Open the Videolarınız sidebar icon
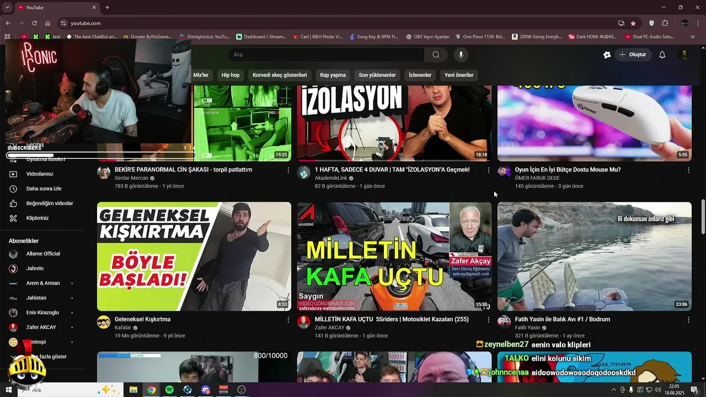 (x=13, y=174)
